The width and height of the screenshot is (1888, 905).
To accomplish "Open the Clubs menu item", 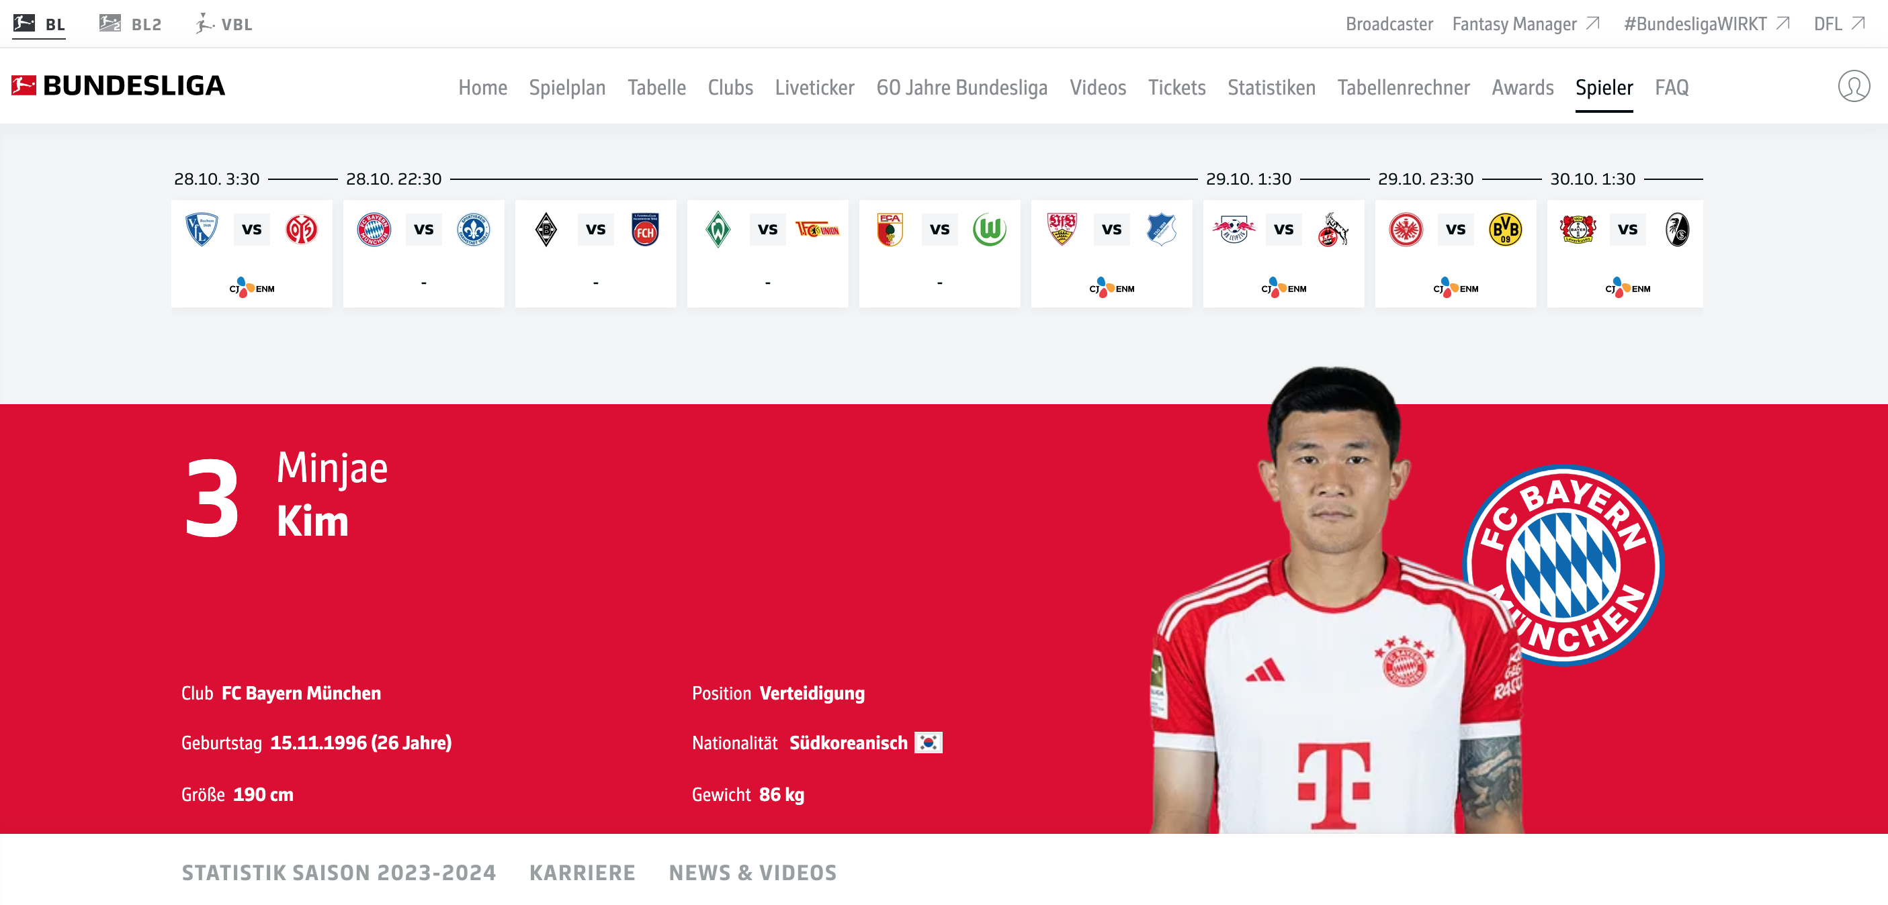I will (x=730, y=87).
